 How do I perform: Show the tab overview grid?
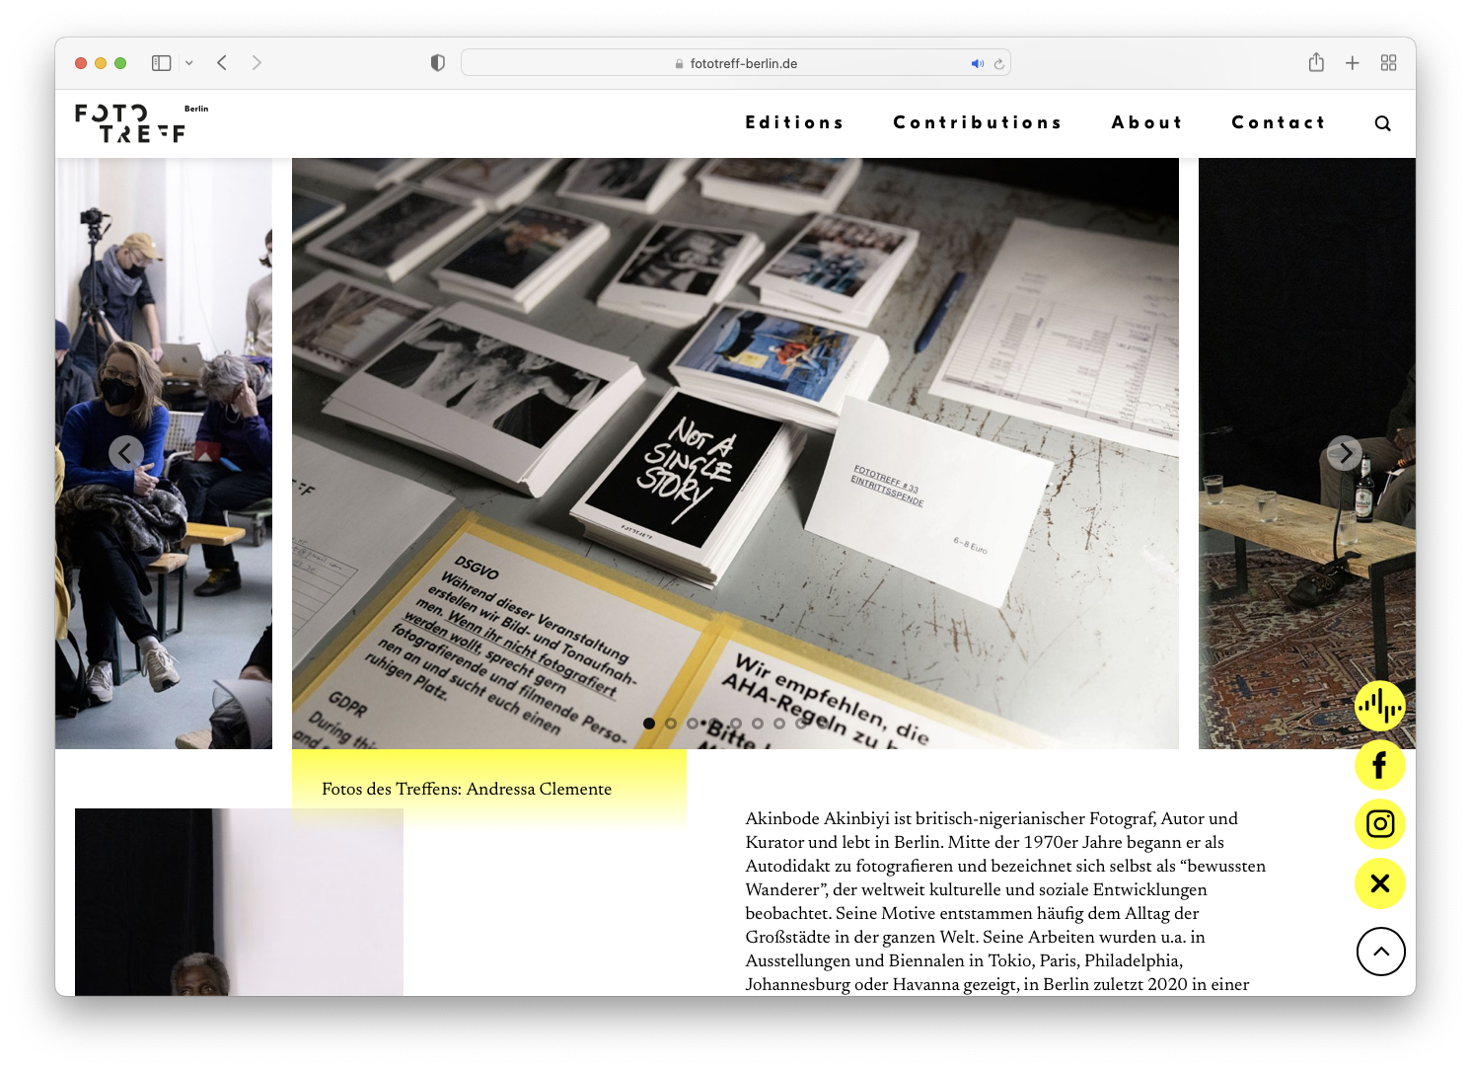[1388, 63]
